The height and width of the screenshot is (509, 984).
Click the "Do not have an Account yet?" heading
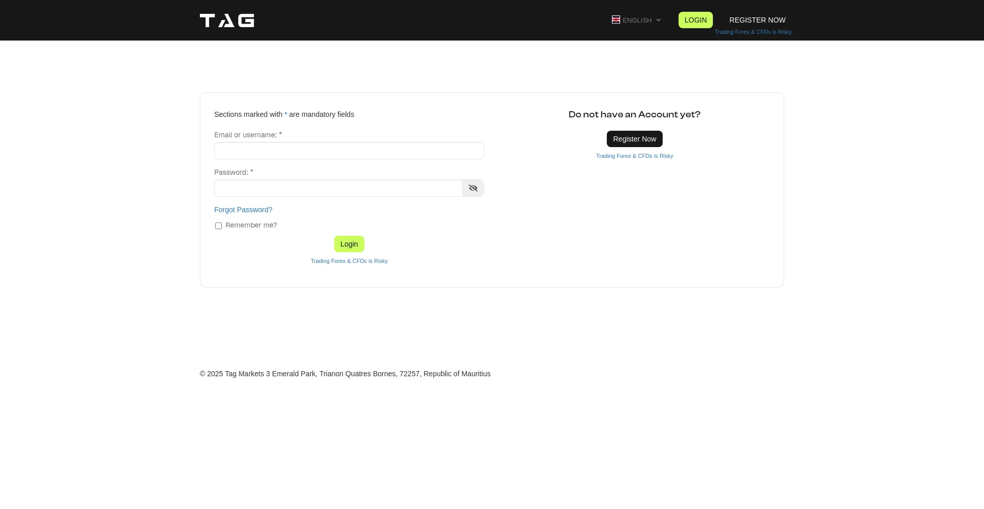(634, 114)
